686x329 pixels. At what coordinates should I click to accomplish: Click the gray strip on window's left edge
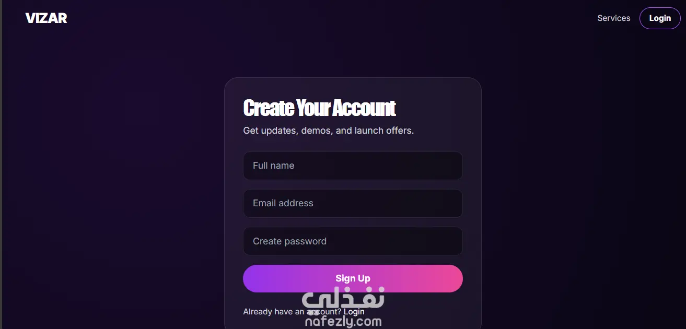click(1, 164)
